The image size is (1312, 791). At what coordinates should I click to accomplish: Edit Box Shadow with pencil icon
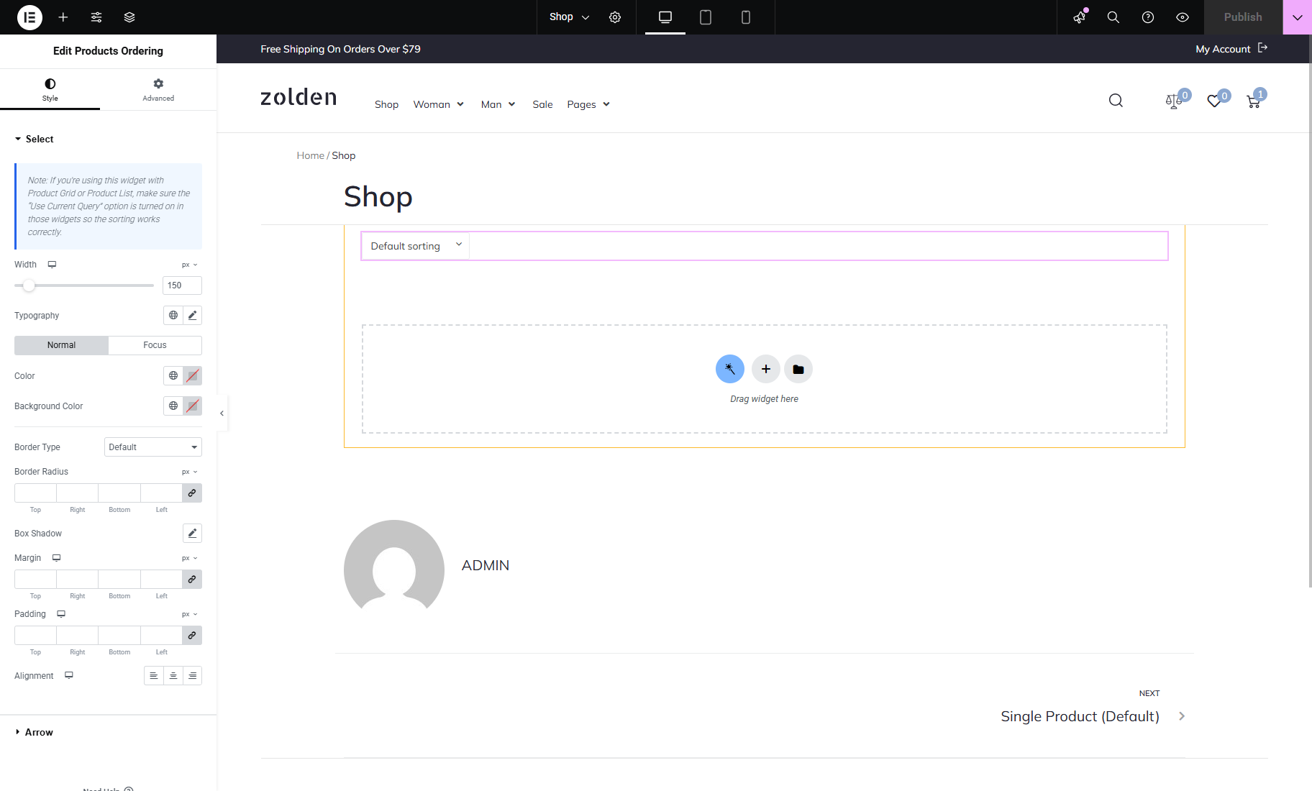tap(192, 533)
